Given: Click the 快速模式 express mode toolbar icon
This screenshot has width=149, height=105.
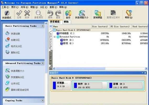Looking at the screenshot, I should click(7, 14).
